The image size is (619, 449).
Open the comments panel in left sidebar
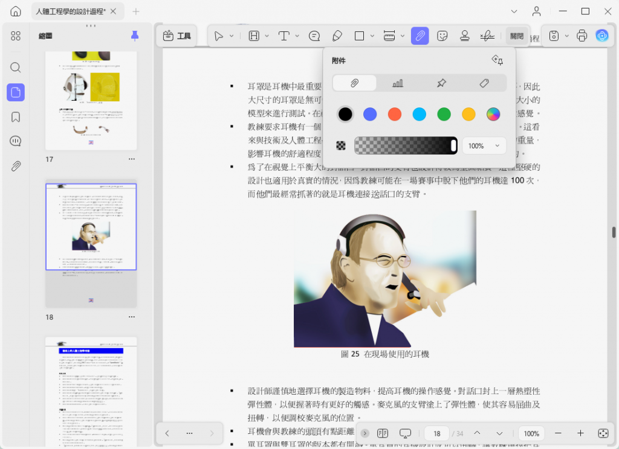click(15, 141)
